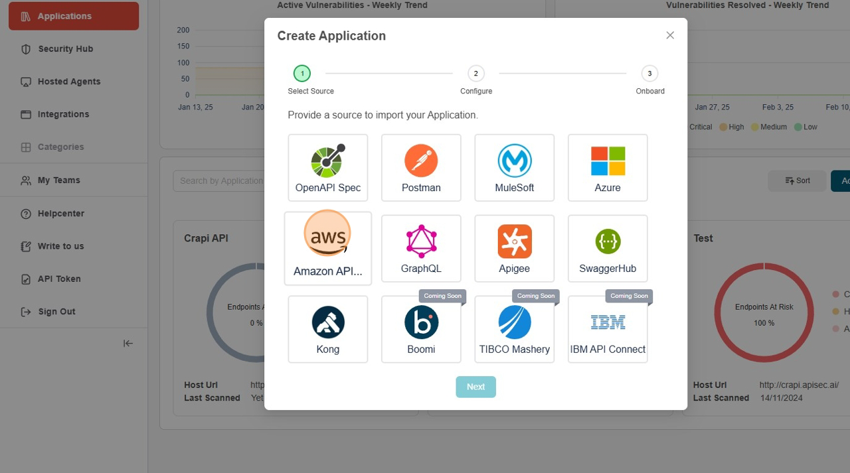This screenshot has height=473, width=850.
Task: Close the Create Application dialog
Action: point(670,35)
